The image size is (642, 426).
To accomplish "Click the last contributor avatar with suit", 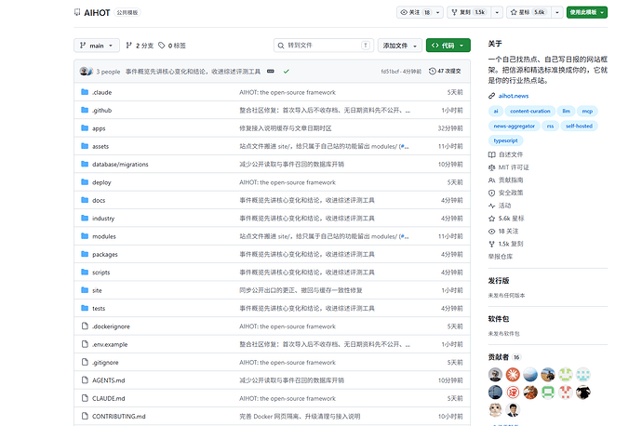I will 513,409.
